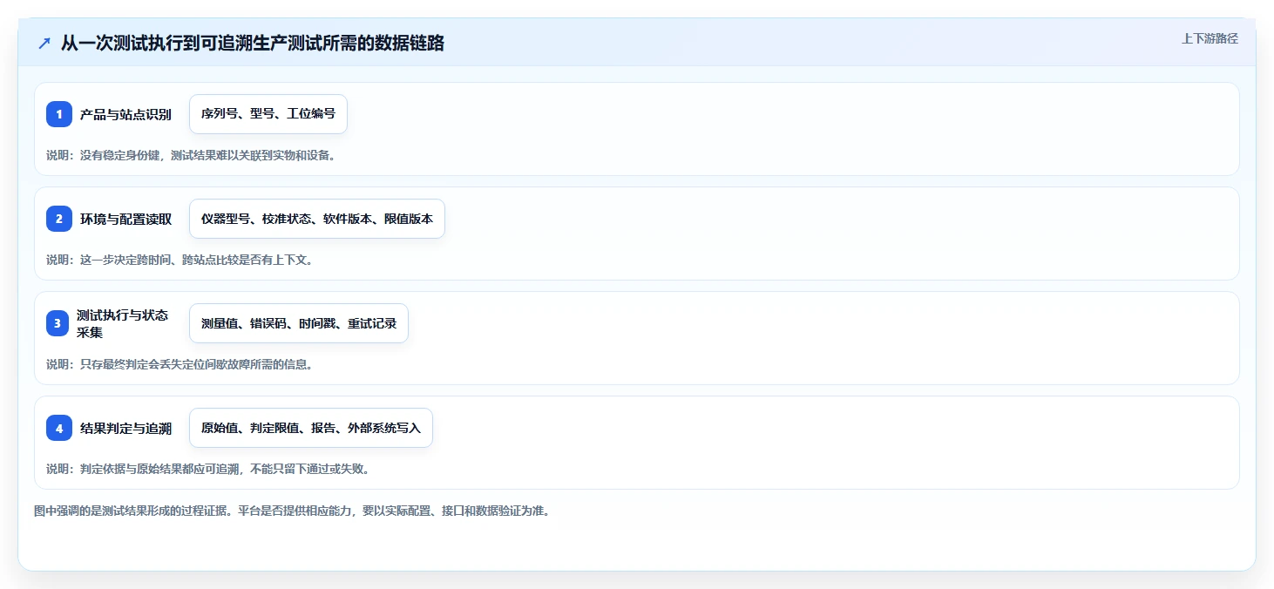This screenshot has height=589, width=1274.
Task: Click the 上下游路径 label
Action: pyautogui.click(x=1210, y=38)
